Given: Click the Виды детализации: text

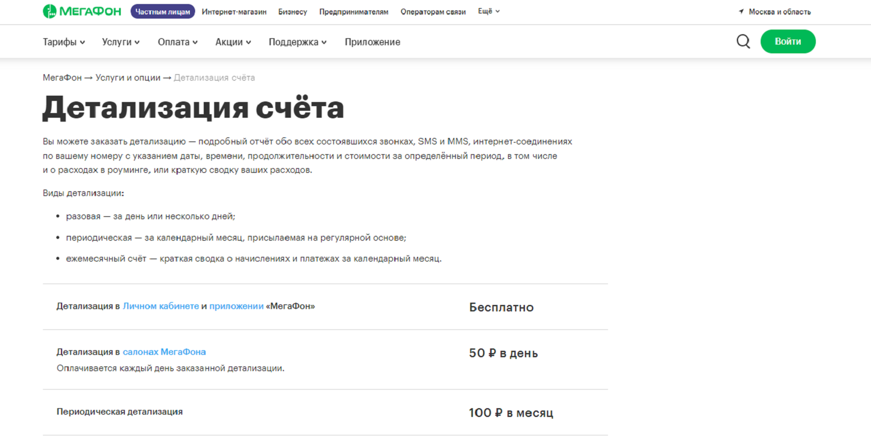Looking at the screenshot, I should point(84,193).
